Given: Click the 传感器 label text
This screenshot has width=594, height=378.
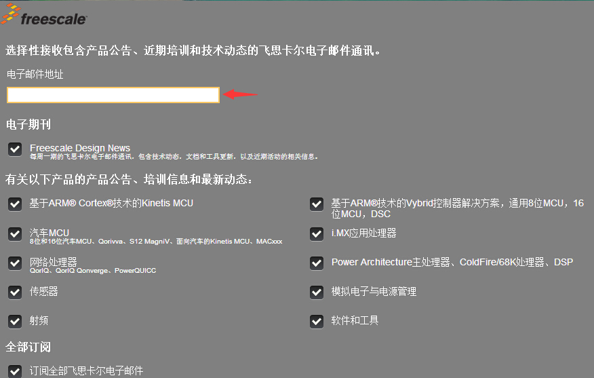Looking at the screenshot, I should coord(44,291).
